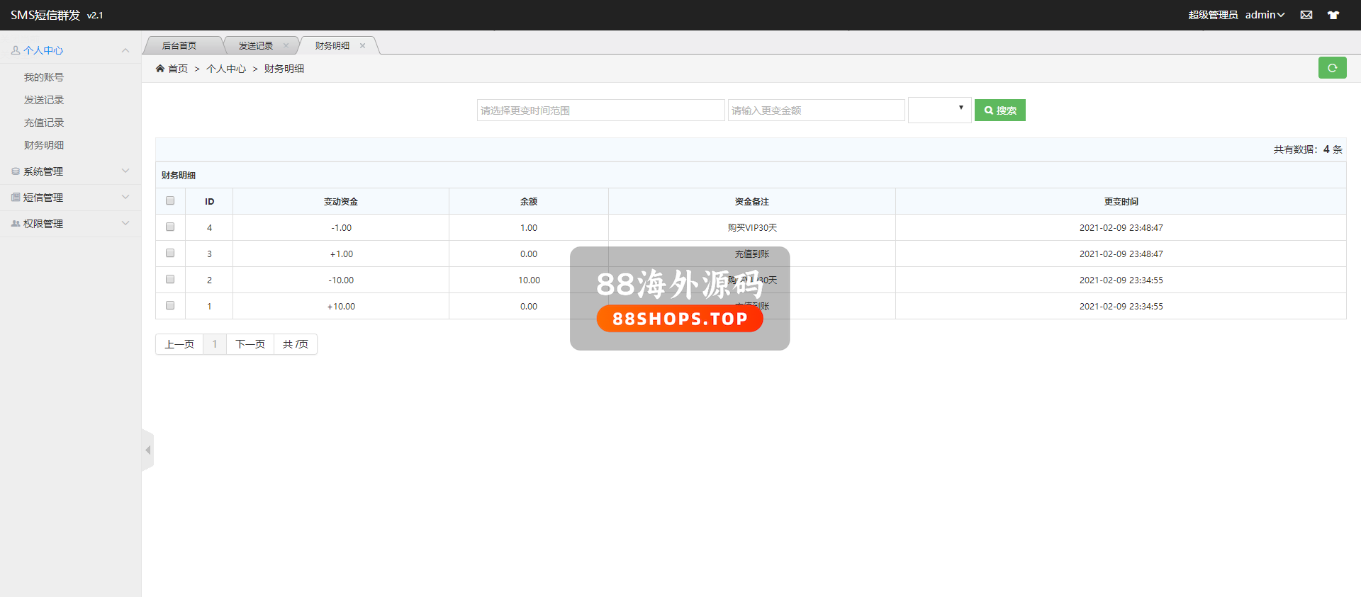Close the 财务明细 tab
1361x597 pixels.
362,45
